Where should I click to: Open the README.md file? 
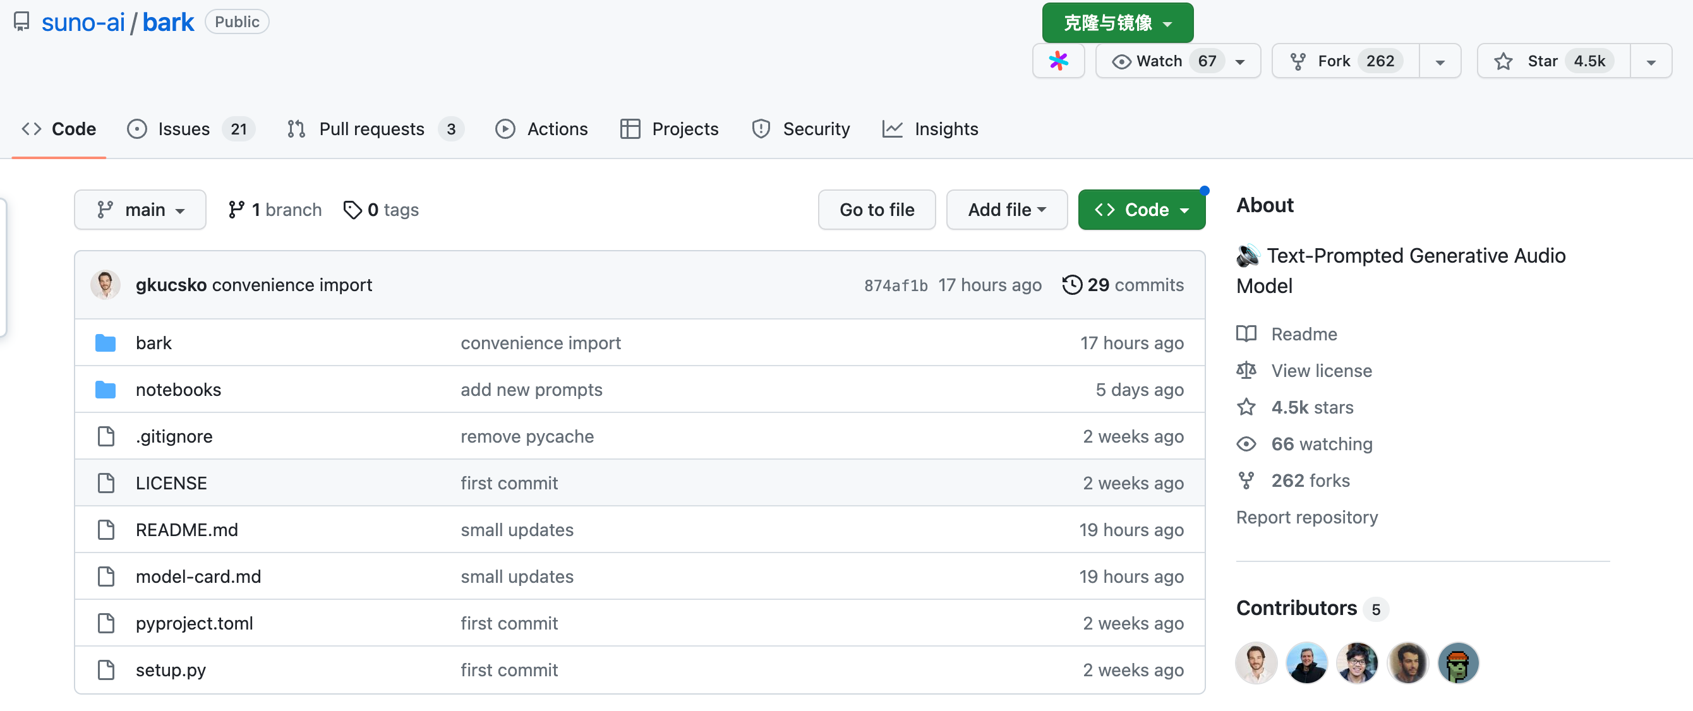click(x=186, y=530)
